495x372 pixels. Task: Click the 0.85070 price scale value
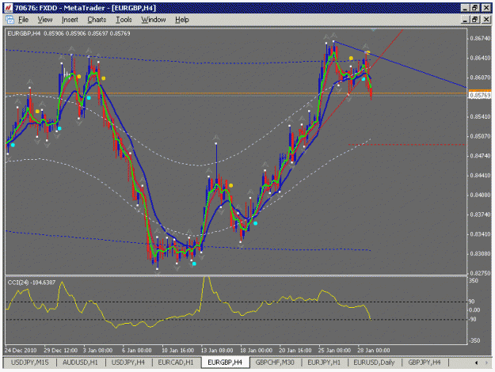tap(480, 136)
